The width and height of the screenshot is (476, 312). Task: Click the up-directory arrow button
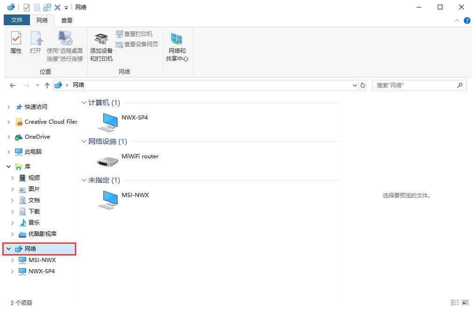point(47,85)
